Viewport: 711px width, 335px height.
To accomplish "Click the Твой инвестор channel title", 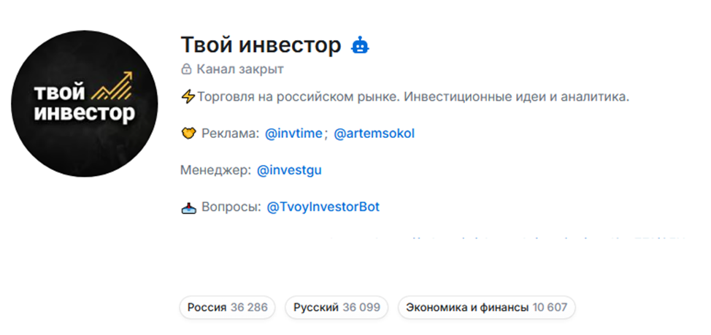I will click(261, 45).
